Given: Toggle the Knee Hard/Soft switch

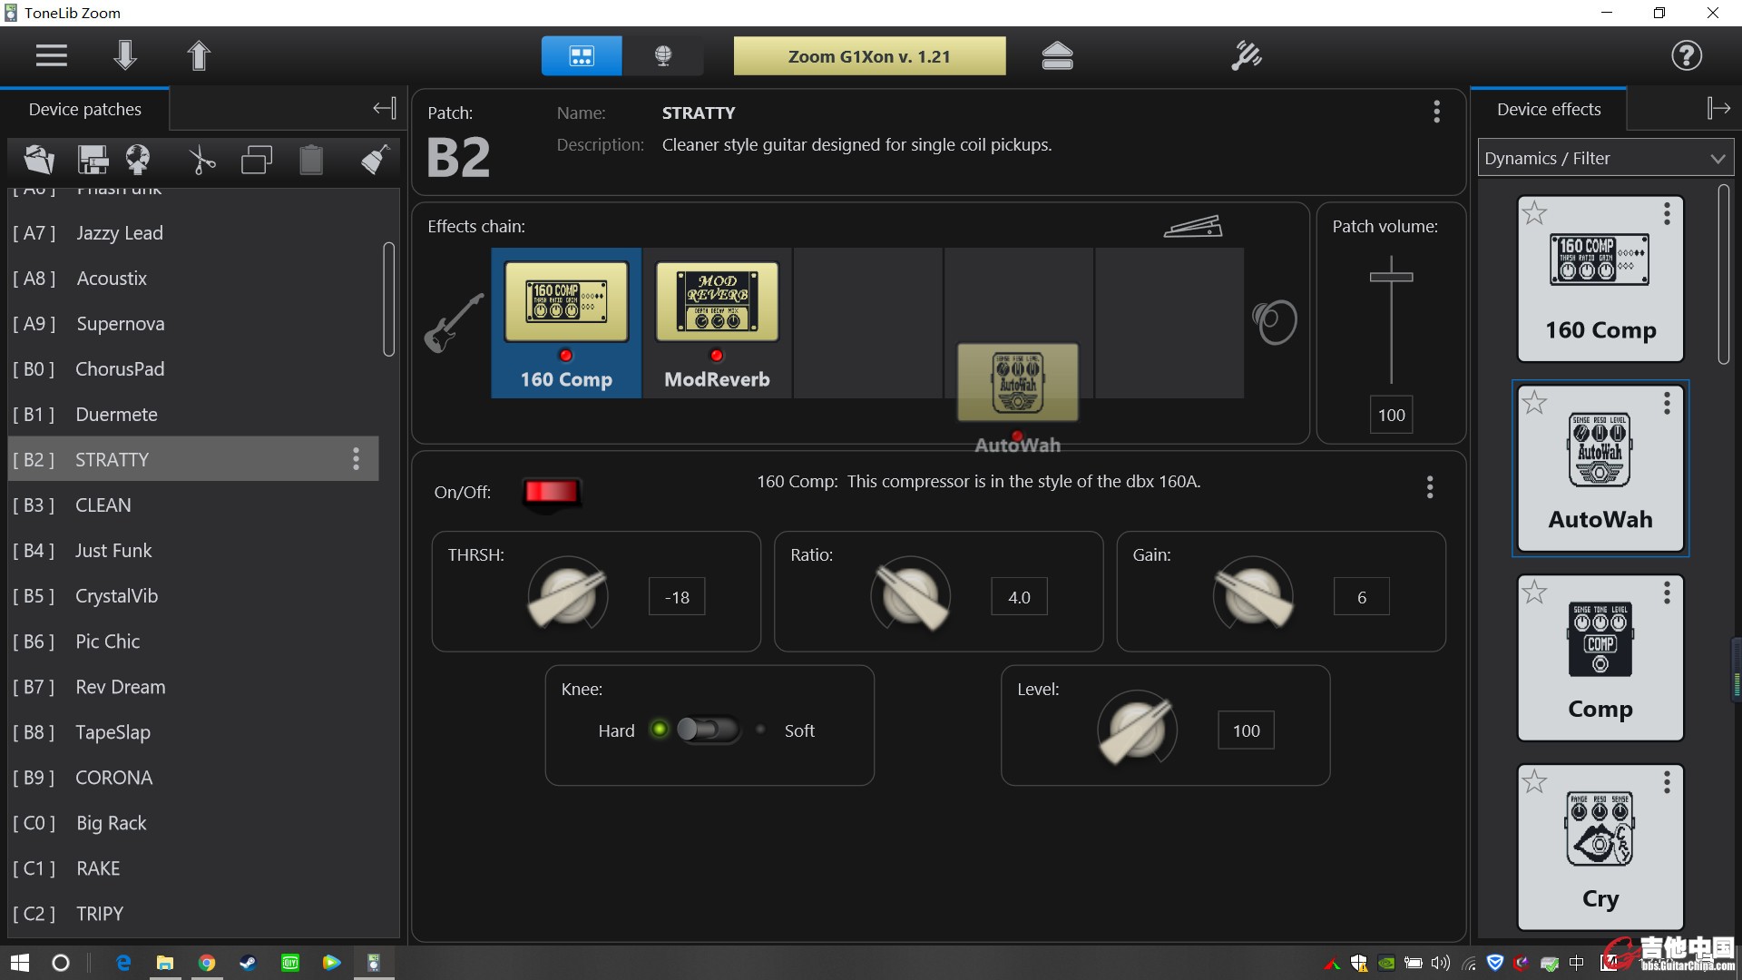Looking at the screenshot, I should click(x=708, y=730).
